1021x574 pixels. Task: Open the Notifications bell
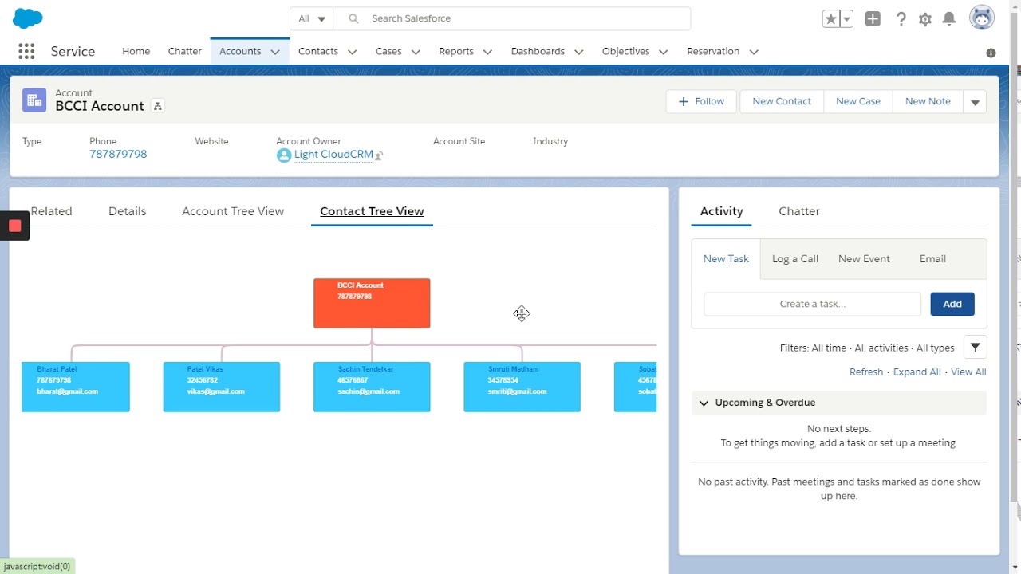[x=949, y=19]
